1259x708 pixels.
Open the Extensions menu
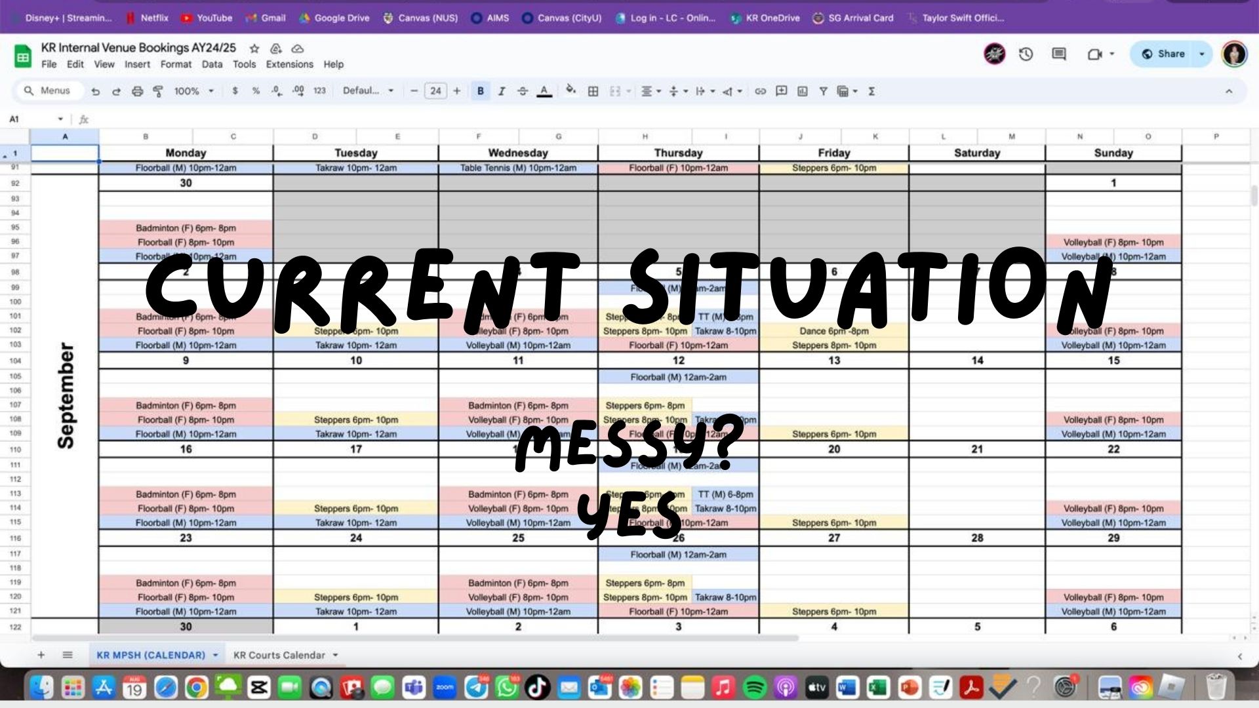point(289,64)
